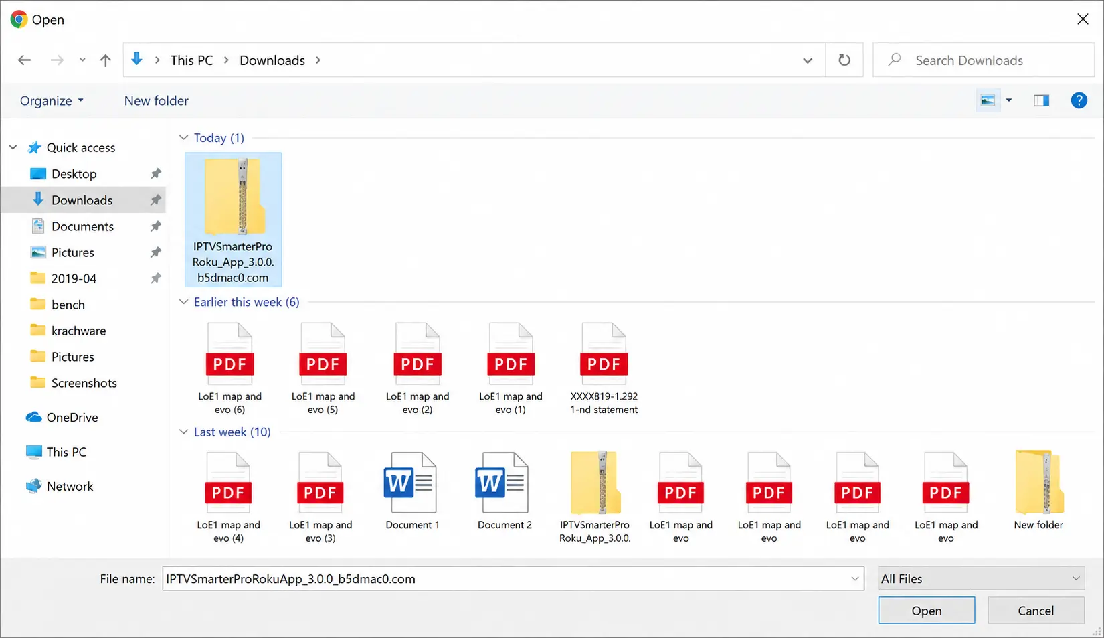Collapse the Quick access tree node

[x=13, y=147]
